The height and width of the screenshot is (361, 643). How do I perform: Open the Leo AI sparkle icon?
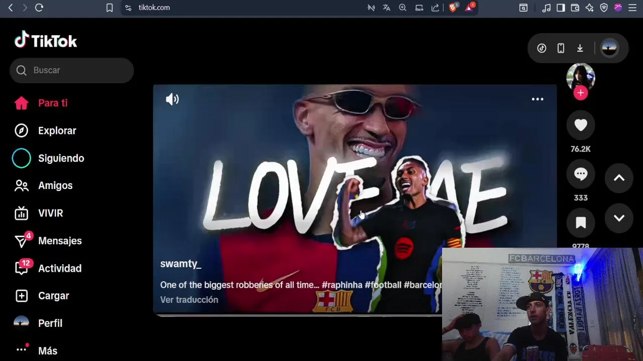[x=590, y=8]
